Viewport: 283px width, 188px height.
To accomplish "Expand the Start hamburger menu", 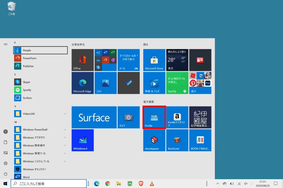I will 6,44.
